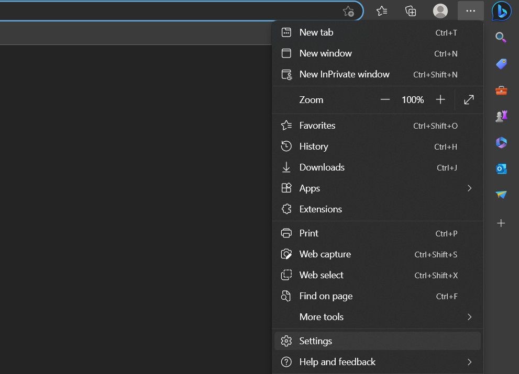The image size is (519, 374).
Task: Open the Bing chat sidebar button
Action: click(x=502, y=11)
